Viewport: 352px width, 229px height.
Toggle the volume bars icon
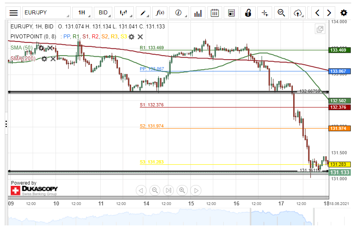[198, 13]
